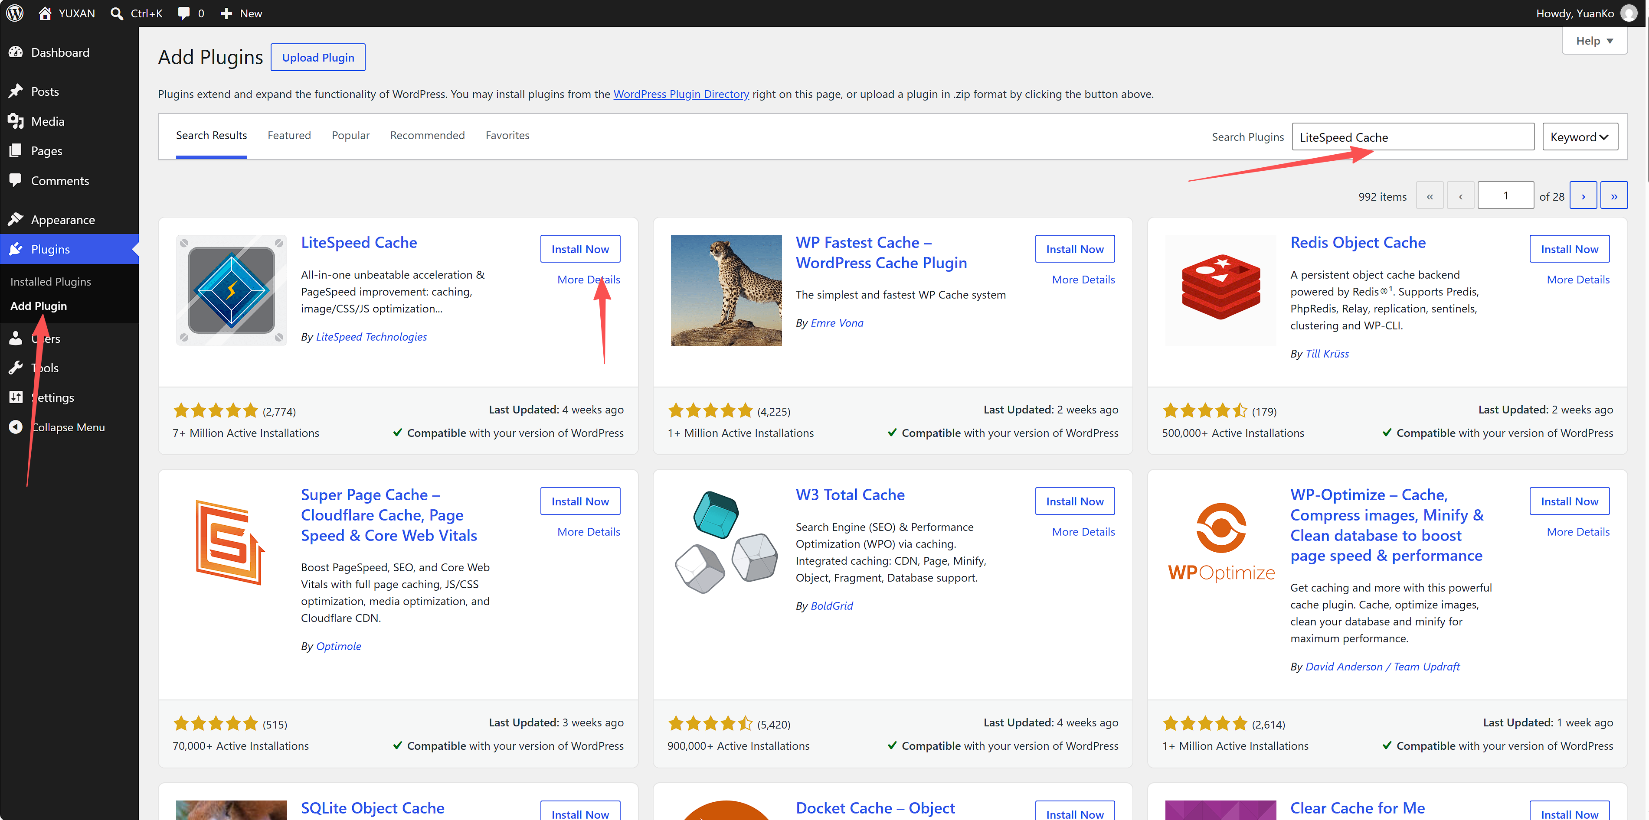Image resolution: width=1649 pixels, height=820 pixels.
Task: Open the Tools wrench icon
Action: coord(16,368)
